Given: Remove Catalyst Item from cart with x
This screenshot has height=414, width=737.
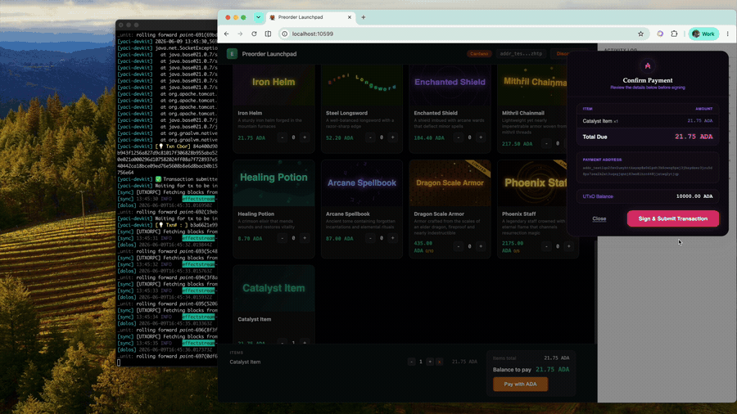Looking at the screenshot, I should coord(439,362).
